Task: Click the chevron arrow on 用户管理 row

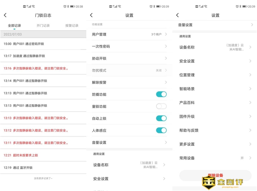Action: [166, 34]
